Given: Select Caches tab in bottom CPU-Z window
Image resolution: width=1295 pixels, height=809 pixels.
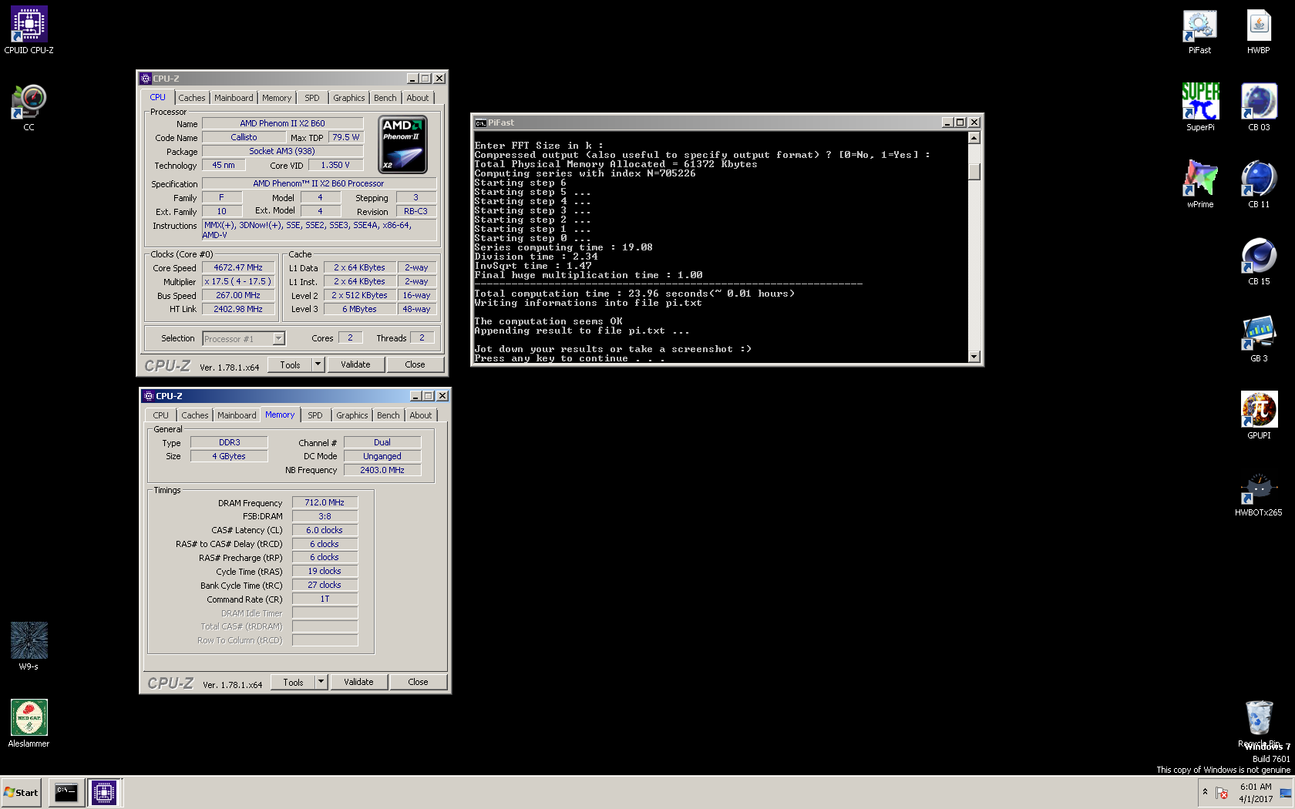Looking at the screenshot, I should (195, 415).
